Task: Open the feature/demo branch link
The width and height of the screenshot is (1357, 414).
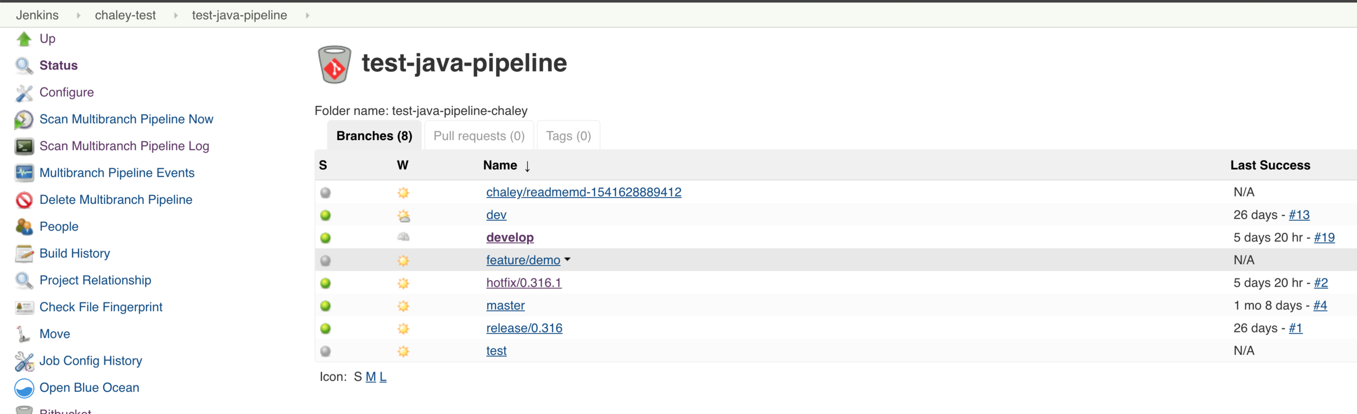Action: 523,260
